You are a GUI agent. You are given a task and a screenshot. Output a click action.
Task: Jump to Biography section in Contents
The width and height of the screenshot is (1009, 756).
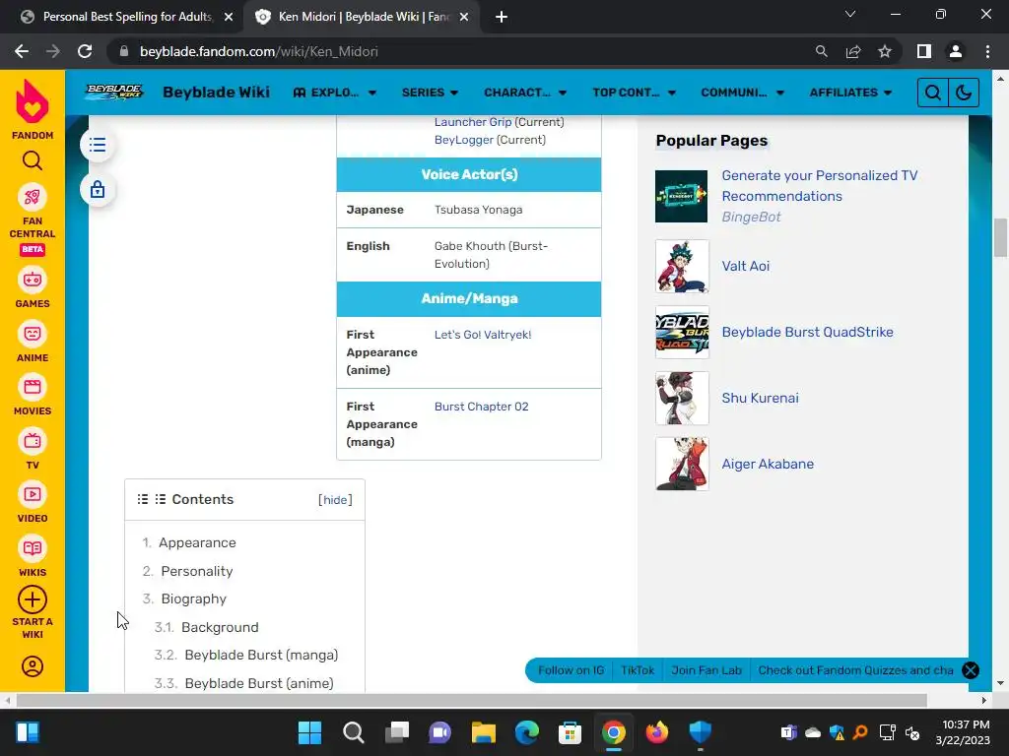click(x=194, y=599)
